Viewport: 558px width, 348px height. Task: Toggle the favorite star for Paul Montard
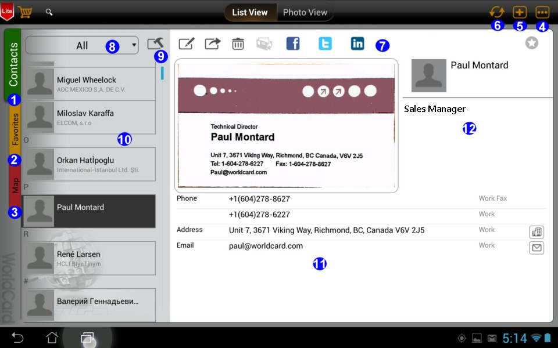[x=531, y=43]
